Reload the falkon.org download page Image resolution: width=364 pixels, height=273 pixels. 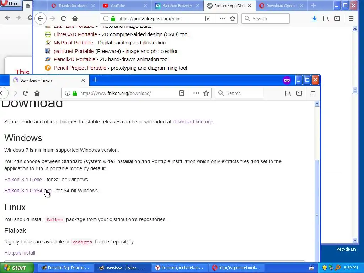pyautogui.click(x=26, y=93)
